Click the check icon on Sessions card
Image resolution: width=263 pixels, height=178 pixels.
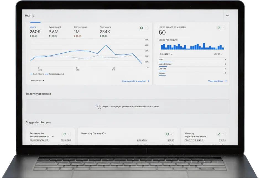(64, 134)
